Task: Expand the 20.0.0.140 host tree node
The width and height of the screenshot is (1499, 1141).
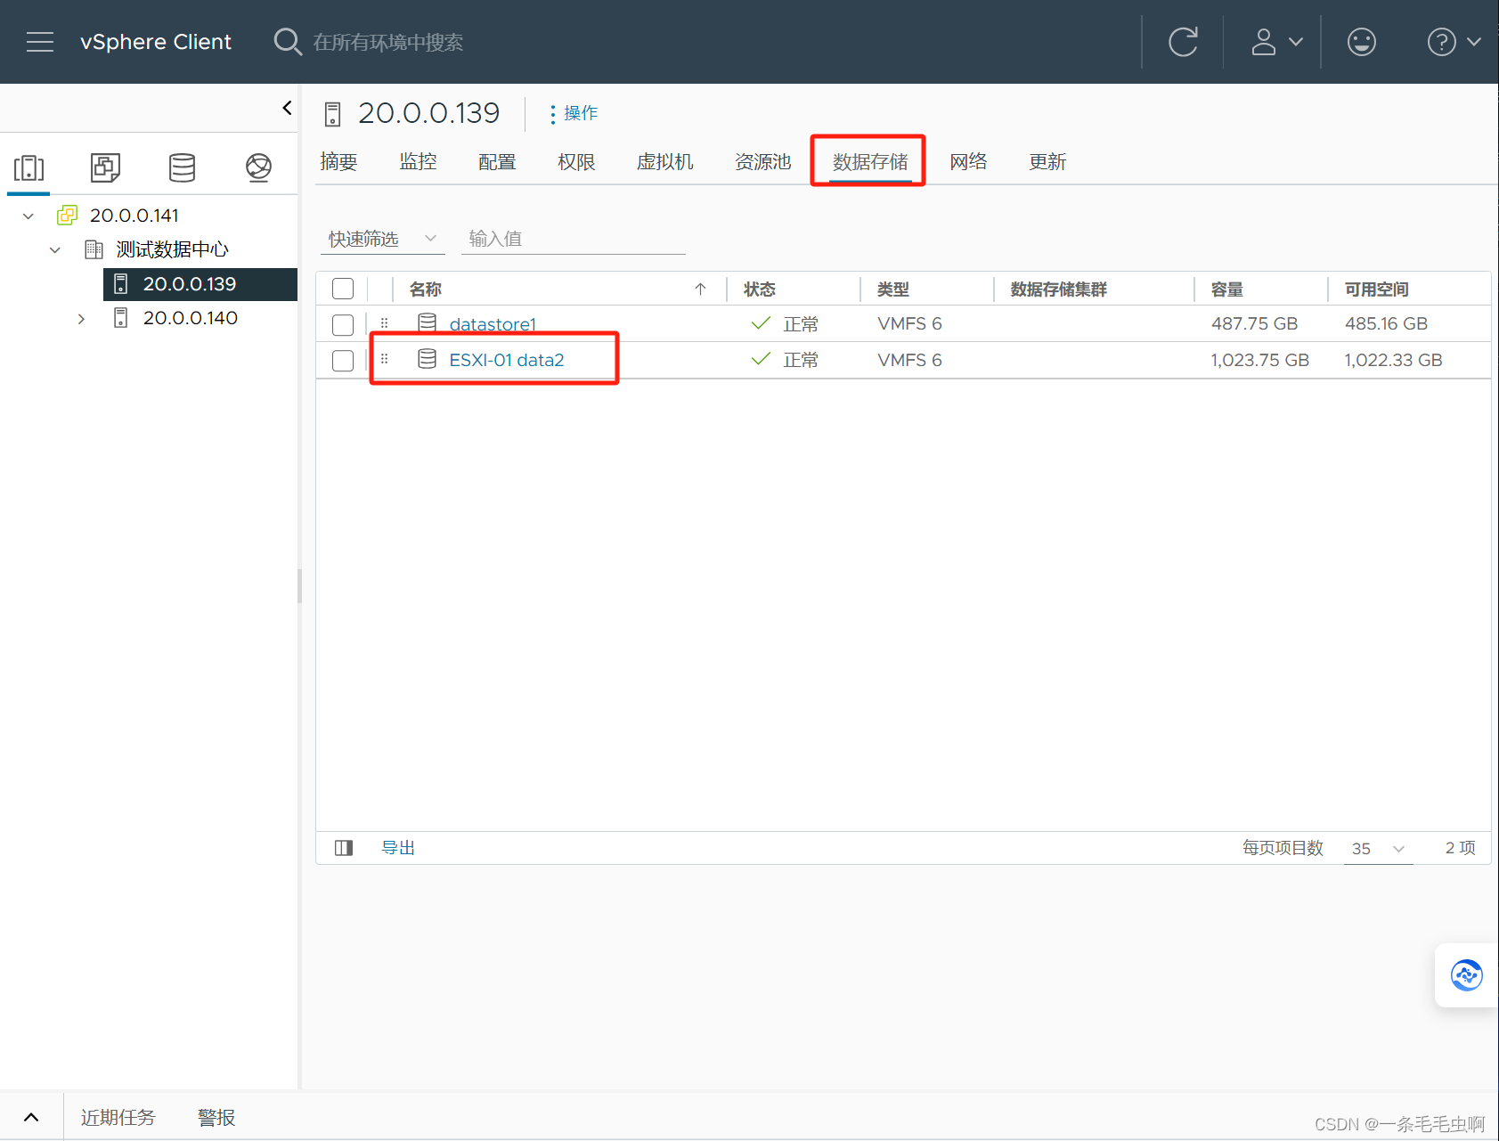Action: tap(81, 318)
